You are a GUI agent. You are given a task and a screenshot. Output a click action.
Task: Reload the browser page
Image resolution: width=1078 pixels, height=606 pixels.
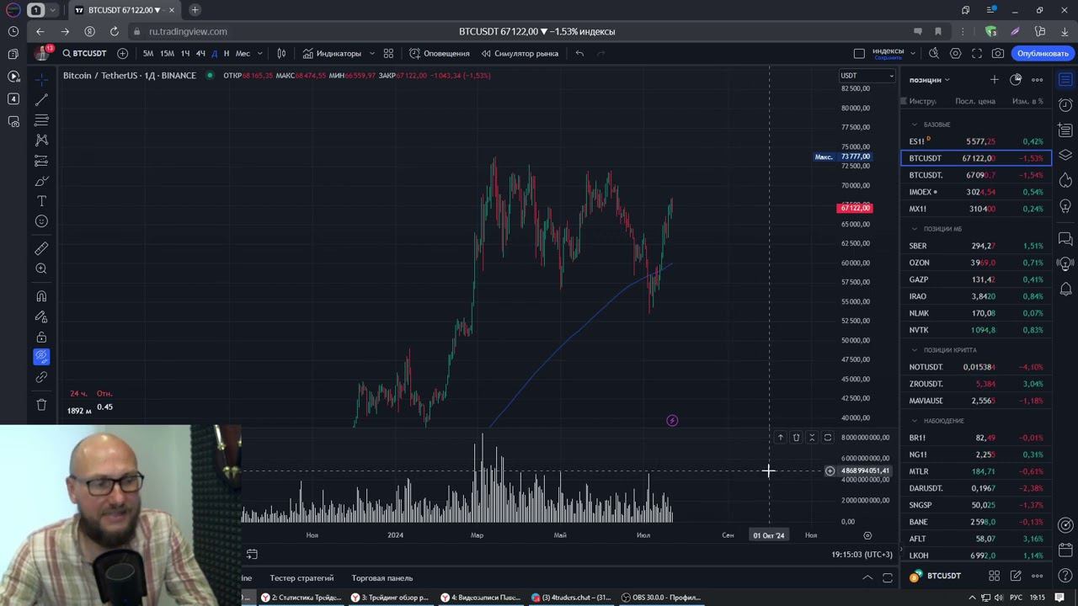[x=115, y=31]
